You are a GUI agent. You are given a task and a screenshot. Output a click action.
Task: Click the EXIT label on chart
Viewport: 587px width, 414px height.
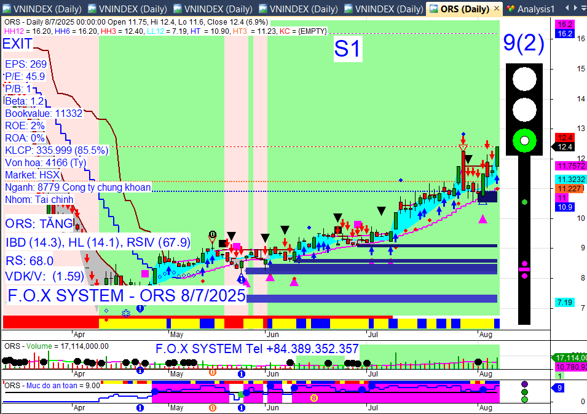tap(17, 44)
